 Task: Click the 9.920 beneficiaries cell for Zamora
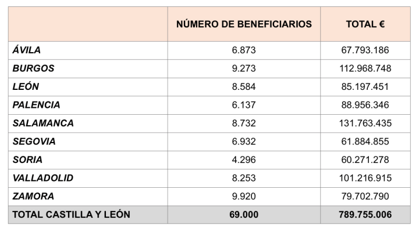244,196
